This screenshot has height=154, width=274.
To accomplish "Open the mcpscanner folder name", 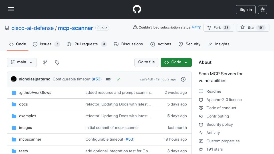I will [x=30, y=139].
